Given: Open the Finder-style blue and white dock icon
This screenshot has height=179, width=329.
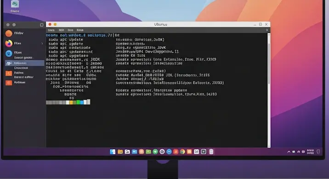Looking at the screenshot, I should (x=113, y=152).
